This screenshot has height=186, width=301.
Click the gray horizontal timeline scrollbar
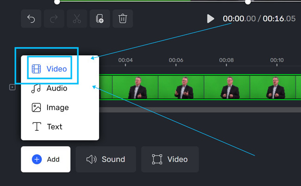[200, 109]
